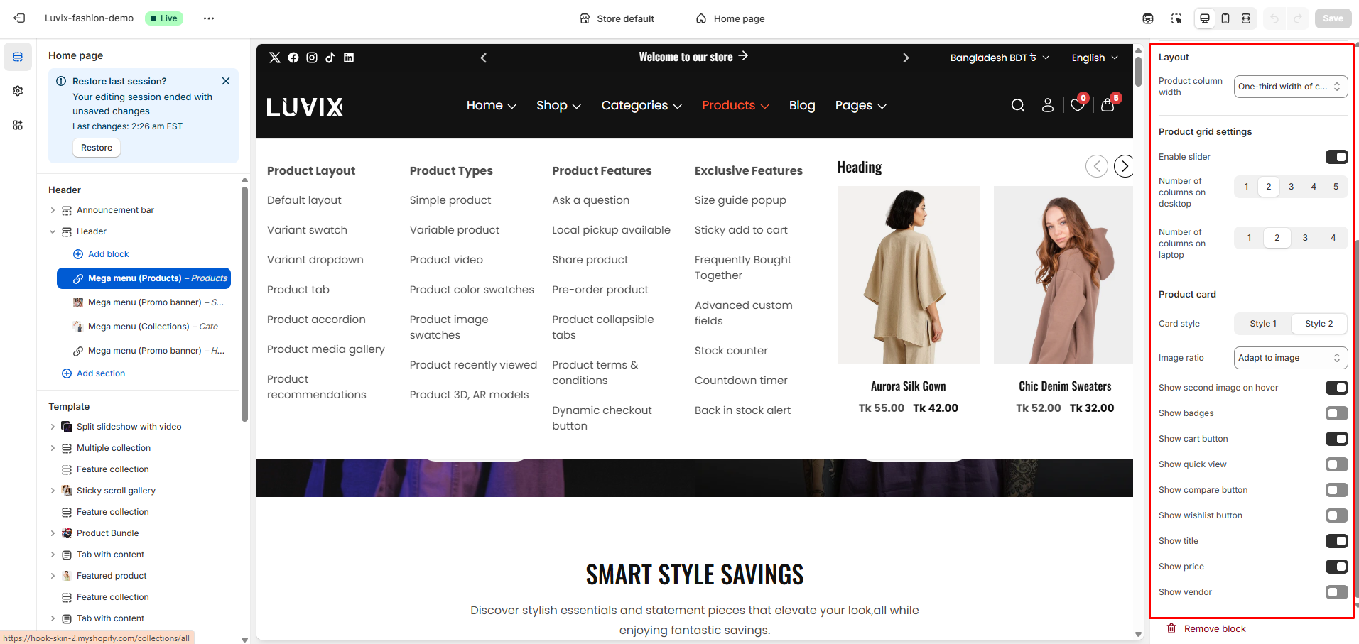Select Card style Style 1
1359x644 pixels.
click(x=1262, y=324)
